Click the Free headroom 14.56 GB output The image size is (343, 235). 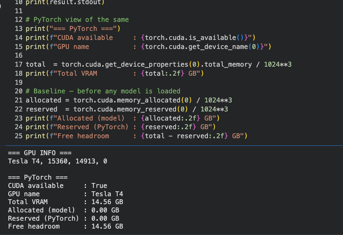coord(66,226)
